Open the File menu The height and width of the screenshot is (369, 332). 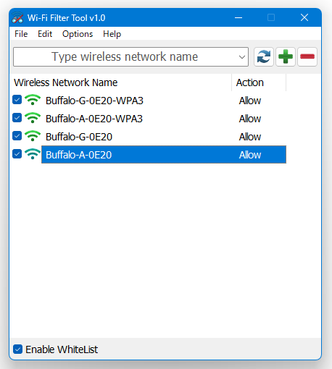pyautogui.click(x=21, y=34)
